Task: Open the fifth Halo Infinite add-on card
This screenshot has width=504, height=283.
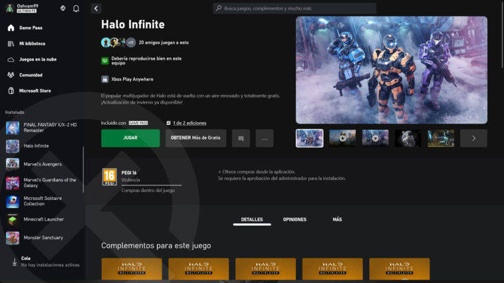Action: point(400,269)
